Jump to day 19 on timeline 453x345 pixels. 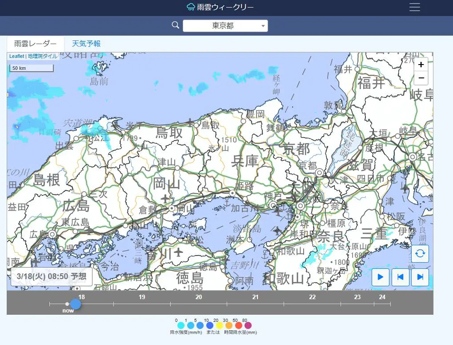tap(142, 297)
